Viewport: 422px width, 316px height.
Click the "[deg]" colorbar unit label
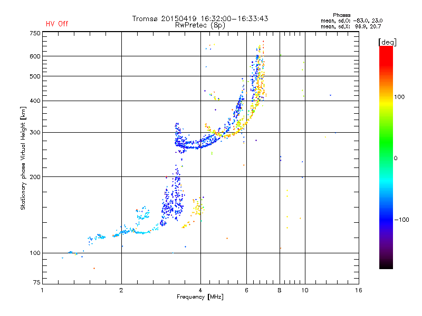click(x=387, y=42)
